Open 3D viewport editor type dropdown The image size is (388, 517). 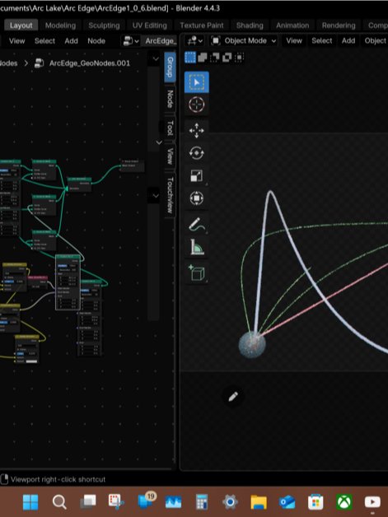pos(195,40)
